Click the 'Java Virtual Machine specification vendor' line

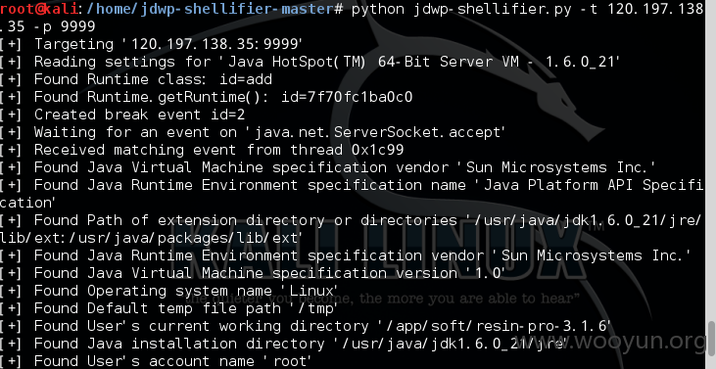pos(328,167)
